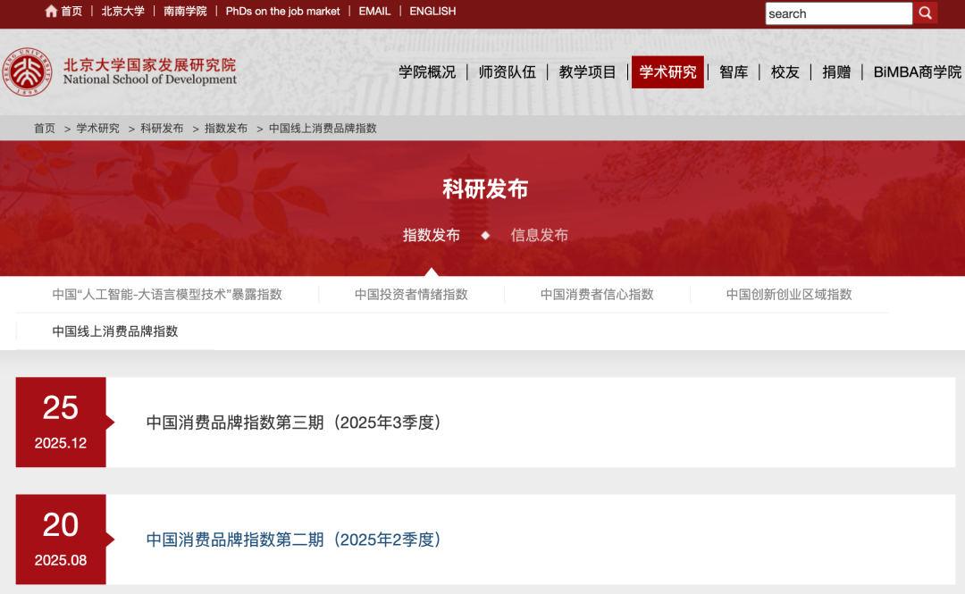
Task: Click the home icon beside 首页
Action: click(x=49, y=12)
